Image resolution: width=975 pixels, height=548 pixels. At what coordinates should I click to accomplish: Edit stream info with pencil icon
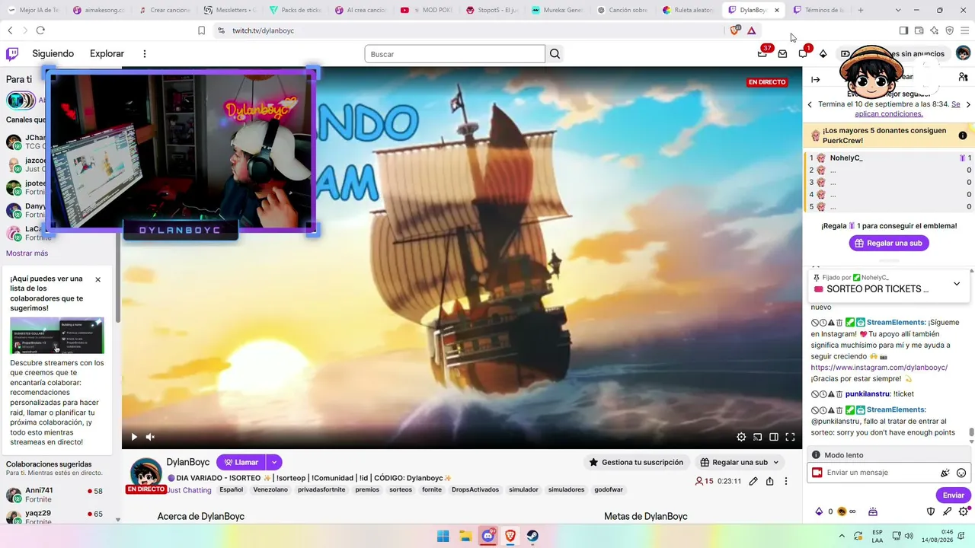pyautogui.click(x=753, y=481)
